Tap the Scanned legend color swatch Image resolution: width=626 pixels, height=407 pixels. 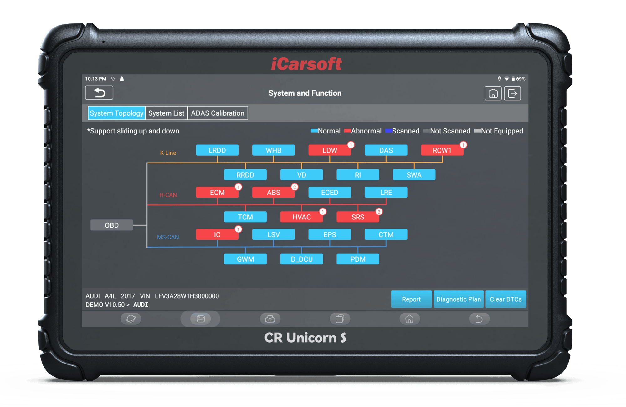click(x=388, y=131)
